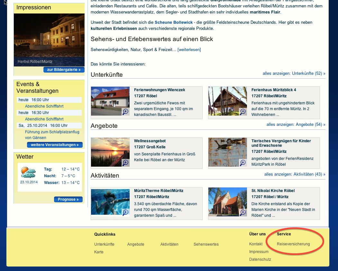
Task: Open 'MüritzTherme Röbel/Müritz' activity title
Action: (159, 190)
